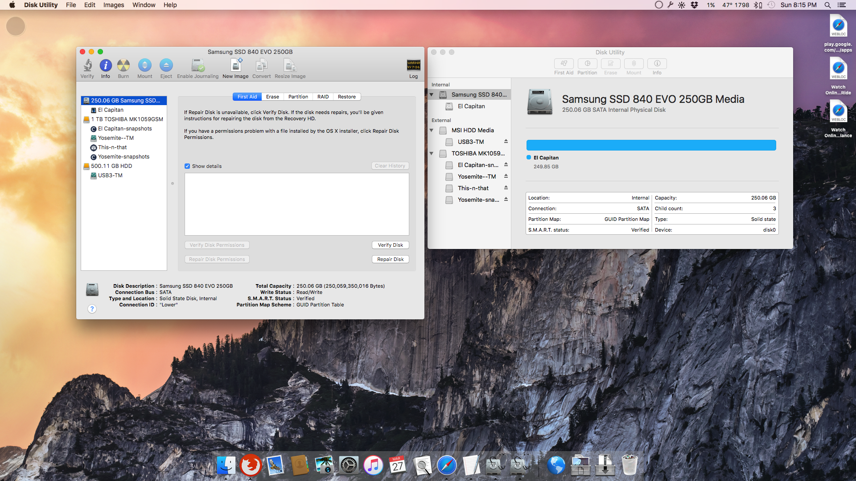Open the play.google.com webloc desktop file

coord(838,33)
